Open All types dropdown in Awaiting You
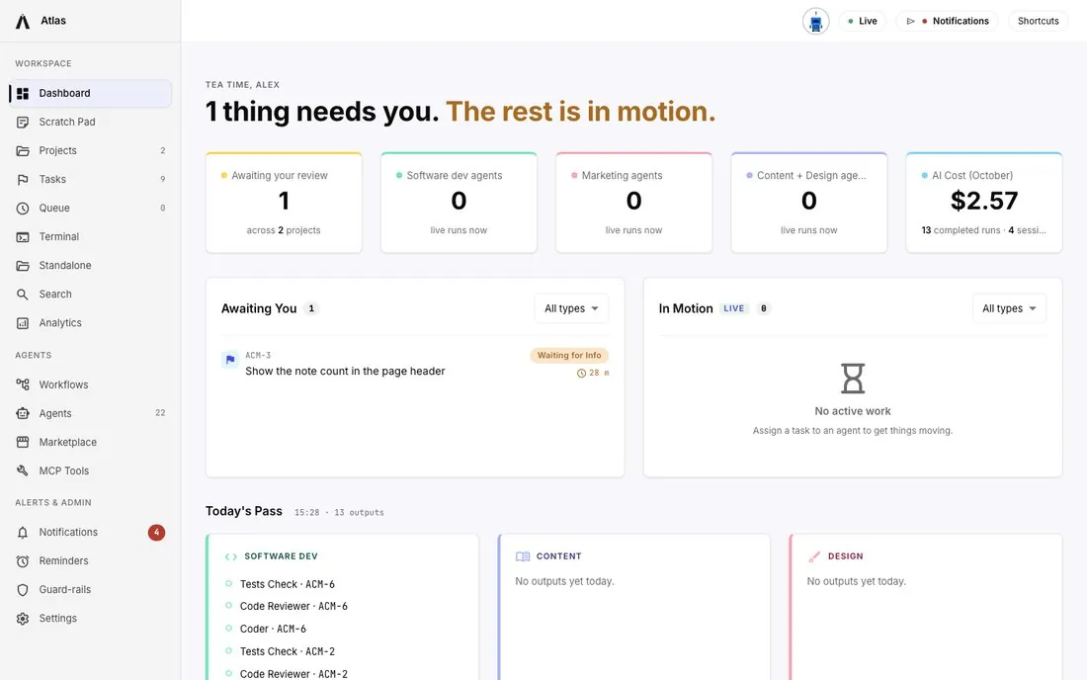Image resolution: width=1087 pixels, height=680 pixels. coord(571,308)
